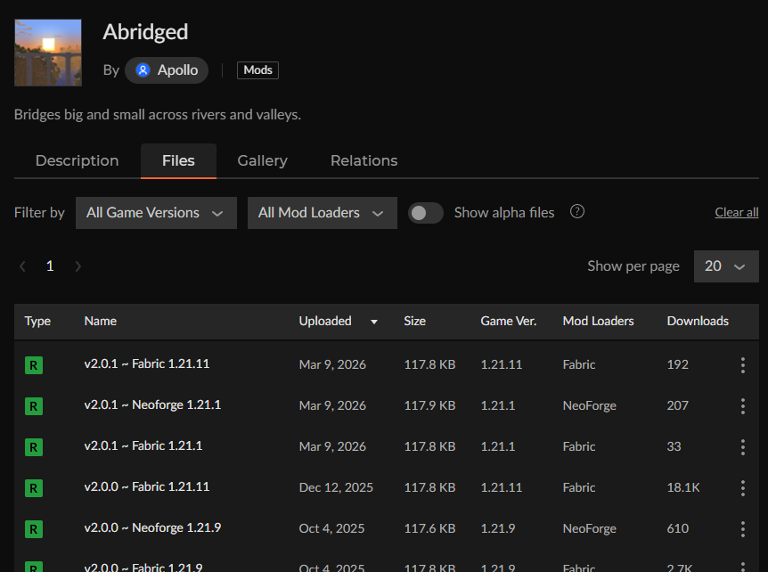Viewport: 768px width, 572px height.
Task: Click the Mods category tag
Action: click(257, 70)
